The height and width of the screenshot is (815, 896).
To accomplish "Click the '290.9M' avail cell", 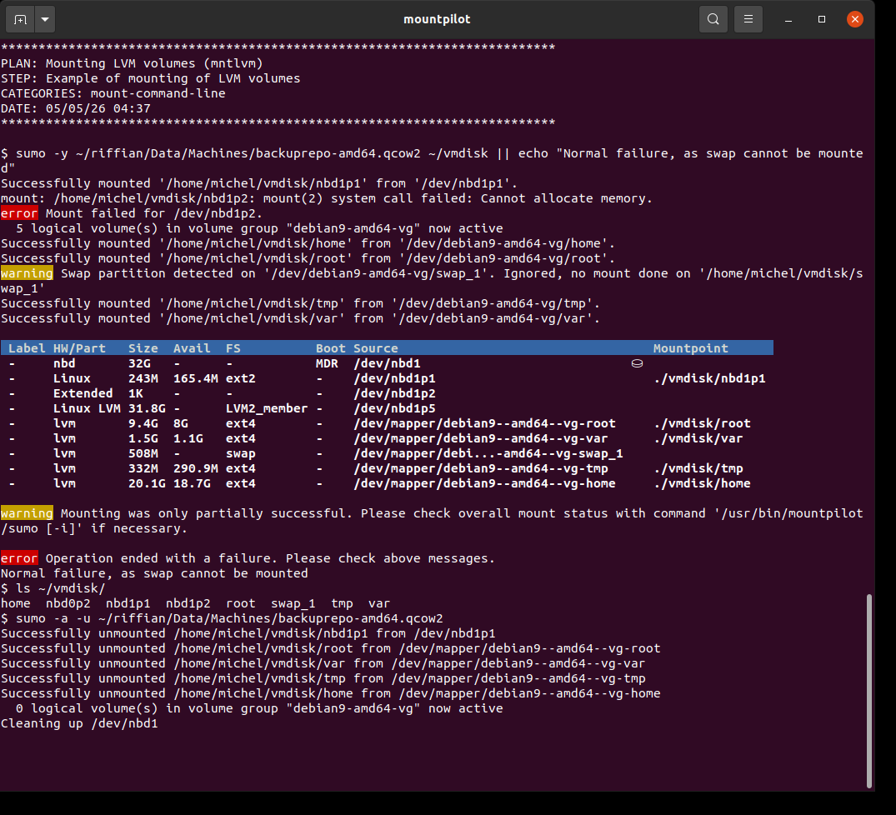I will [195, 468].
